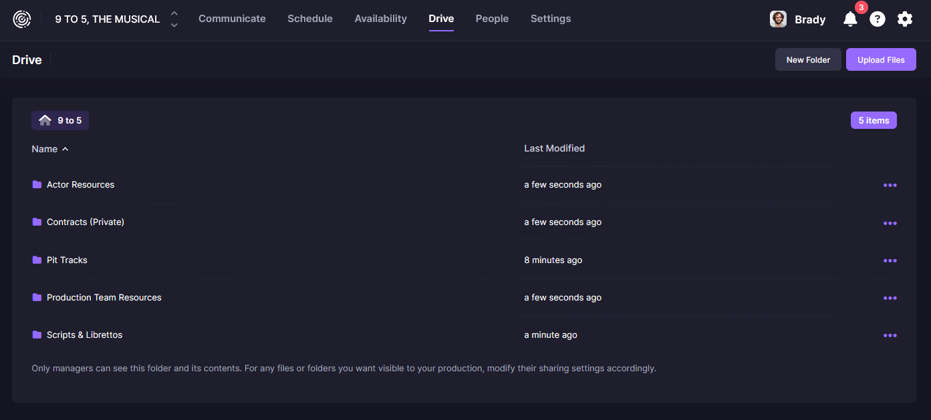
Task: Click the Pit Tracks folder icon
Action: [37, 260]
